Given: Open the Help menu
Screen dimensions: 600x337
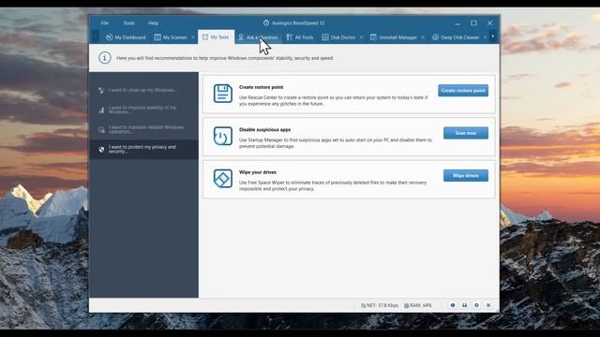Looking at the screenshot, I should tap(153, 22).
